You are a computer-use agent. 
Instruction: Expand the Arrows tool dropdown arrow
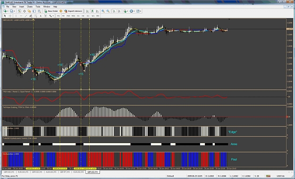(53, 16)
